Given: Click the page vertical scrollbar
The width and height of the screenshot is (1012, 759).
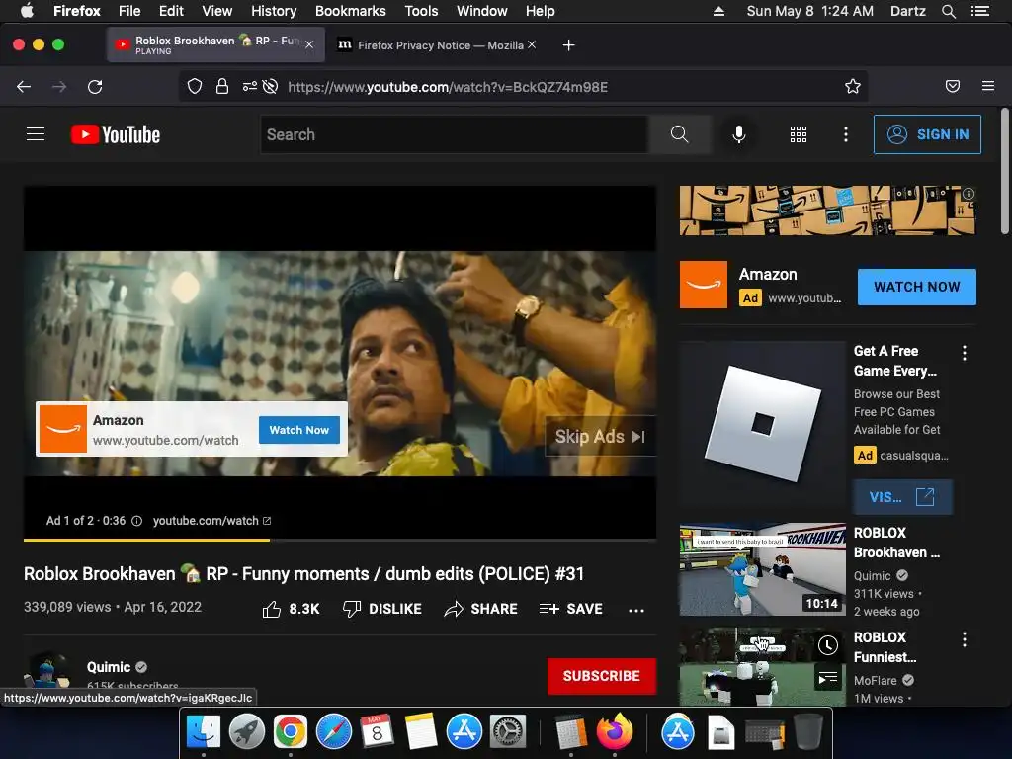Looking at the screenshot, I should click(1004, 171).
